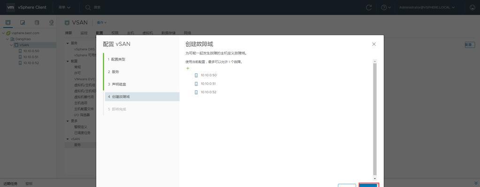
Task: Click the vsphere.best.com vCenter icon in tree
Action: click(8, 33)
